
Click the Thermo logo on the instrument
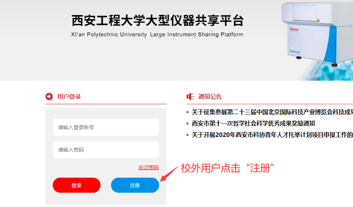[294, 29]
